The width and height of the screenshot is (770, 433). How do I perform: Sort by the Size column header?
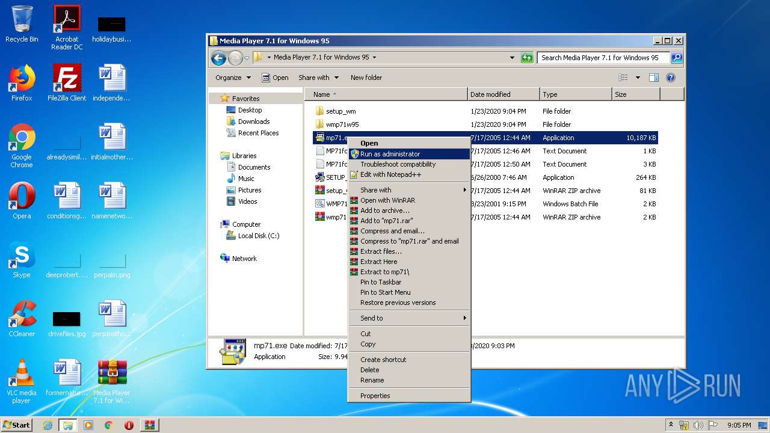(x=636, y=94)
